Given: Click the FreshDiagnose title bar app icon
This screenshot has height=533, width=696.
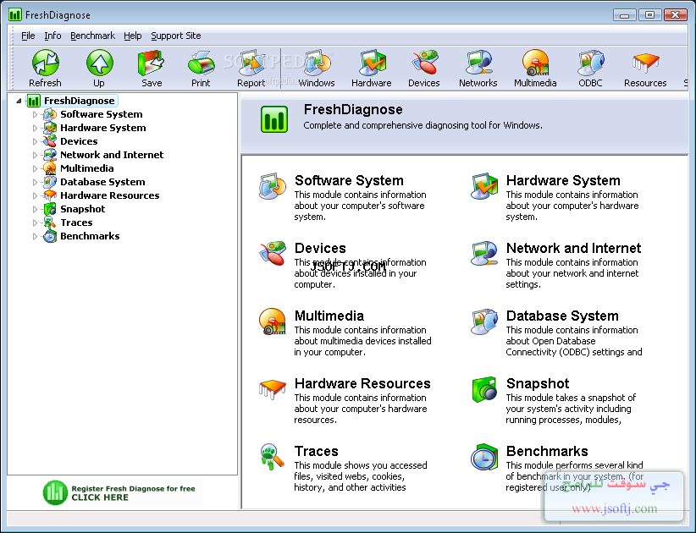Looking at the screenshot, I should (x=15, y=14).
